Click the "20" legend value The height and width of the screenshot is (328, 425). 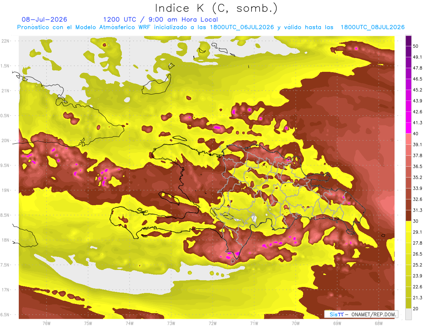pyautogui.click(x=416, y=309)
